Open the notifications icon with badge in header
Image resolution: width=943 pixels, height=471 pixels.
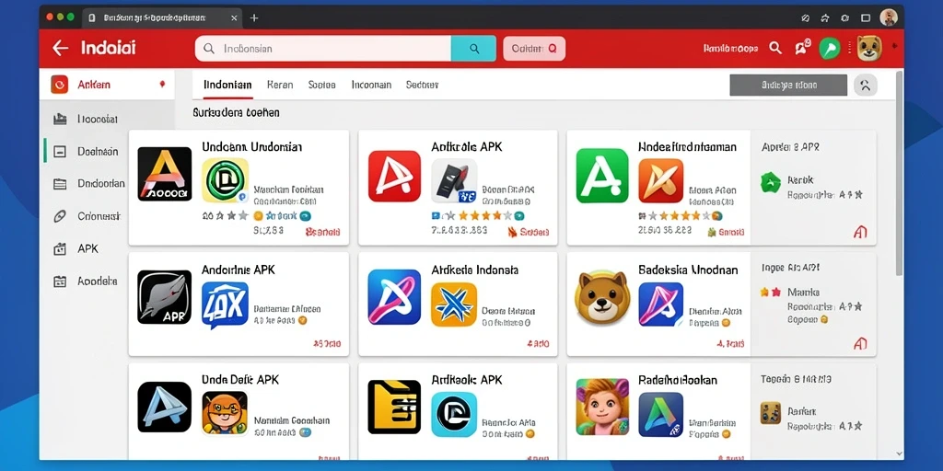pyautogui.click(x=802, y=48)
